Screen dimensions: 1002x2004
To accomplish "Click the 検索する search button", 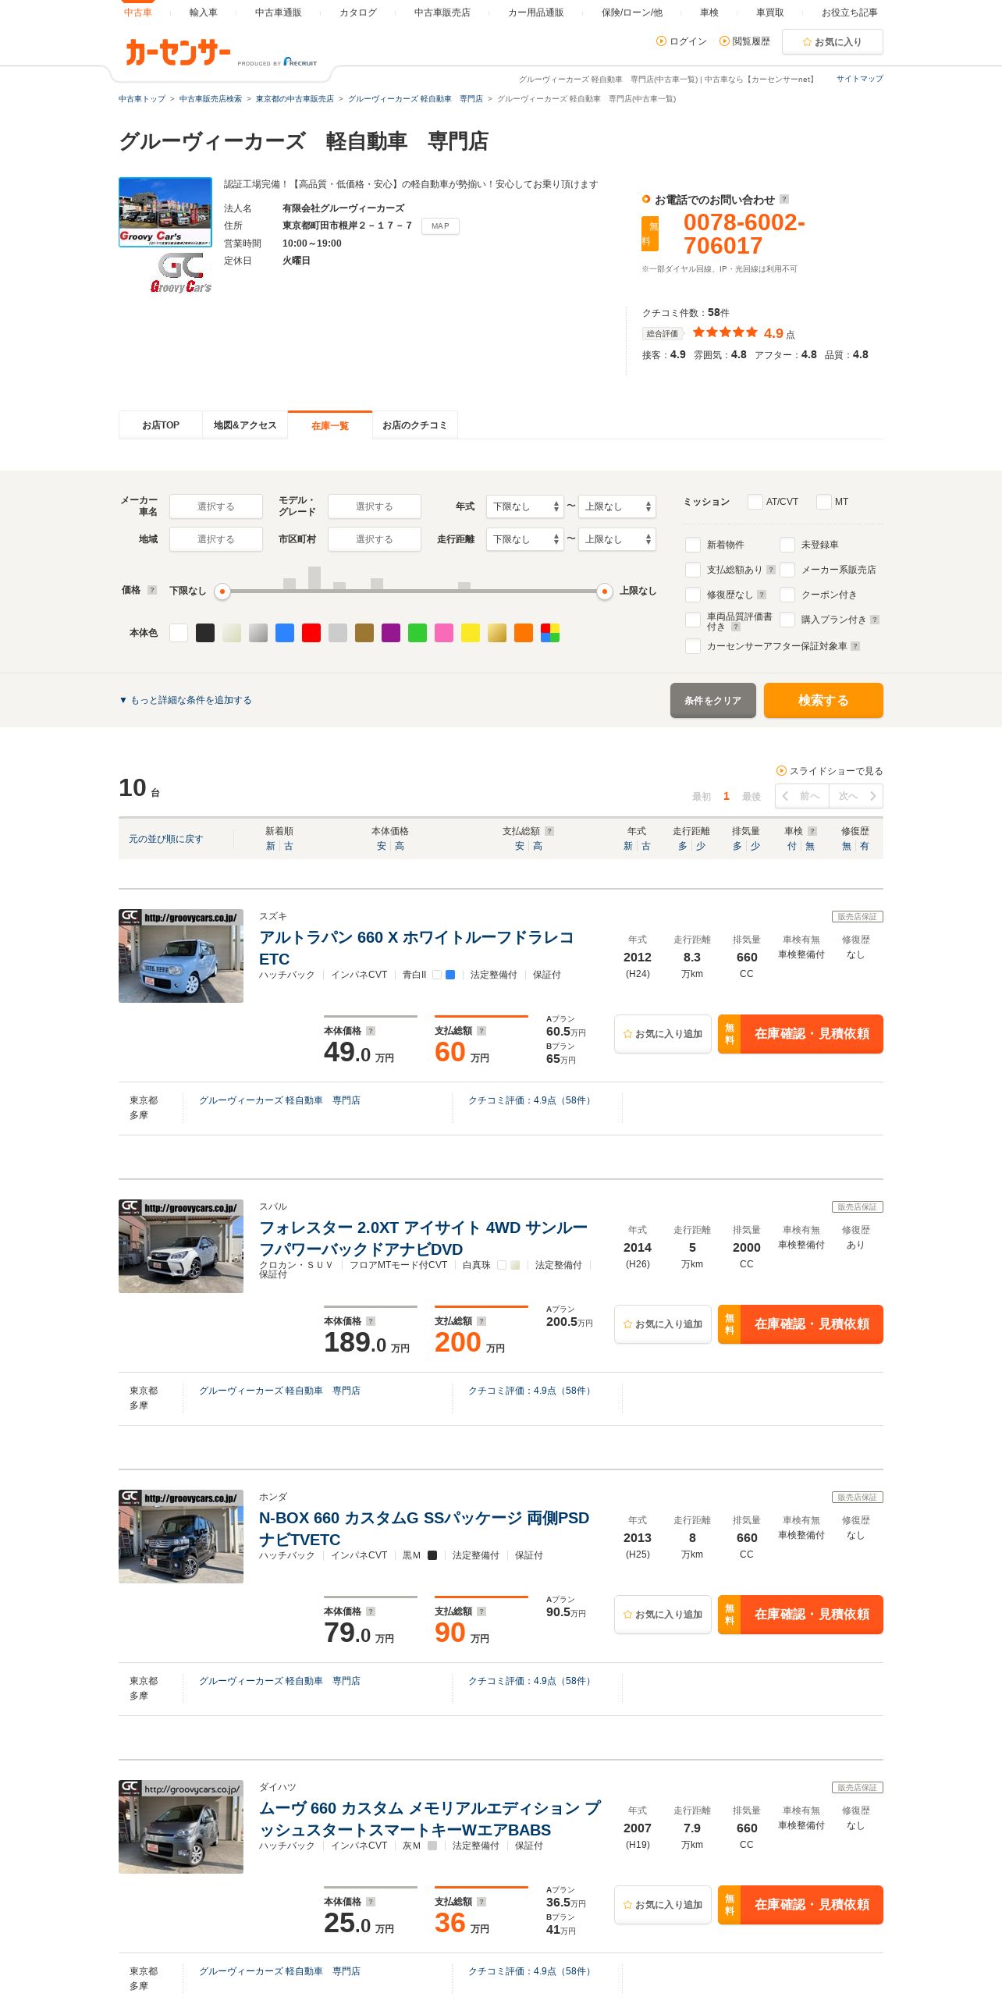I will coord(823,700).
